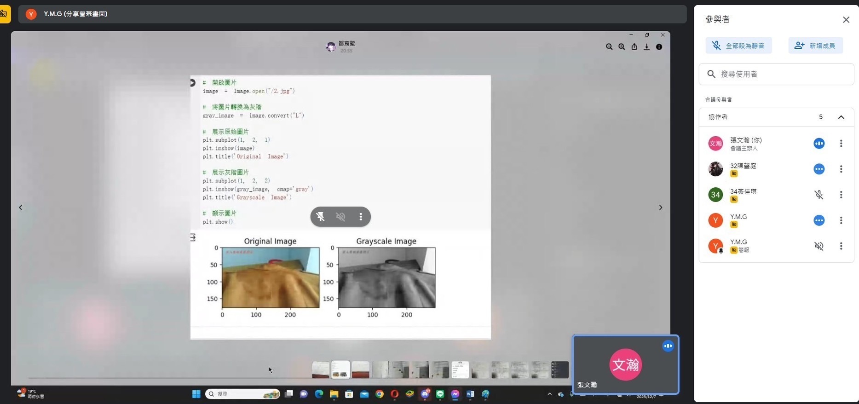Click the camera-off badge under 34黃佳琪
The image size is (859, 404).
pos(734,199)
